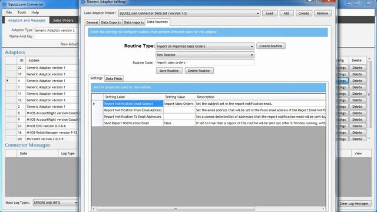Click the Setting Label column header
This screenshot has width=377, height=212.
(x=133, y=97)
